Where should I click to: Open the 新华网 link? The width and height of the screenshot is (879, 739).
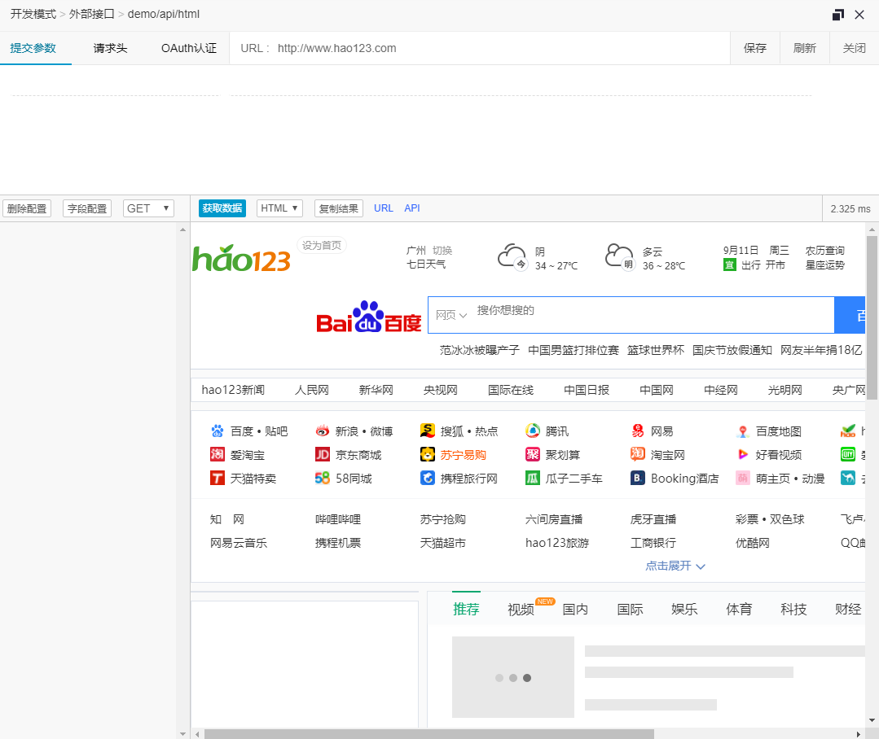[x=376, y=390]
